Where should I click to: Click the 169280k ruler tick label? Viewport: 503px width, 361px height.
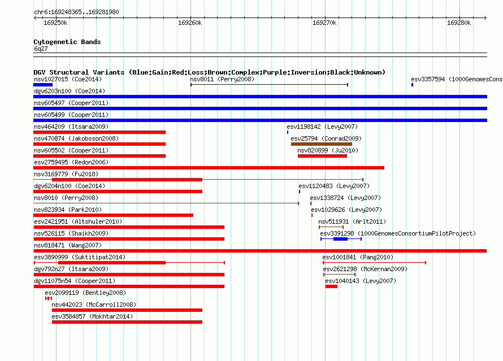pyautogui.click(x=459, y=23)
